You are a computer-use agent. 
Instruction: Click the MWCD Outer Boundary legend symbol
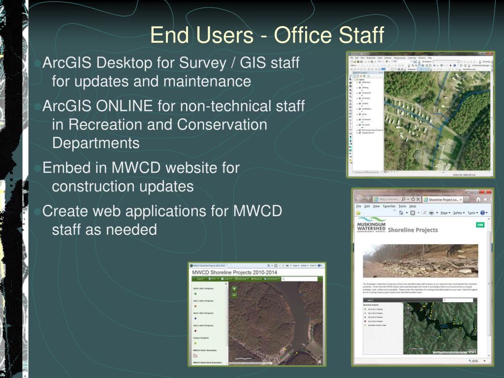point(195,355)
